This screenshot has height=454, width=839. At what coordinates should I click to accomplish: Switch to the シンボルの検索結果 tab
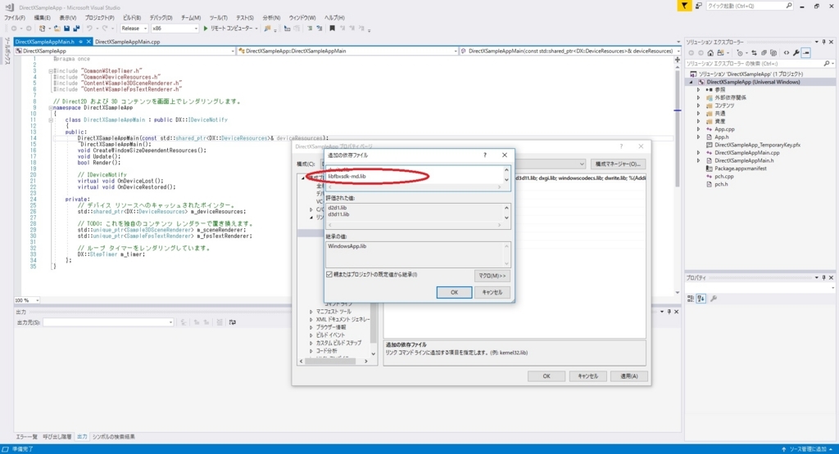pos(113,437)
